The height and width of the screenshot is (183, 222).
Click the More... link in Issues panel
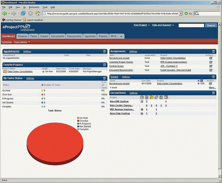(x=212, y=88)
